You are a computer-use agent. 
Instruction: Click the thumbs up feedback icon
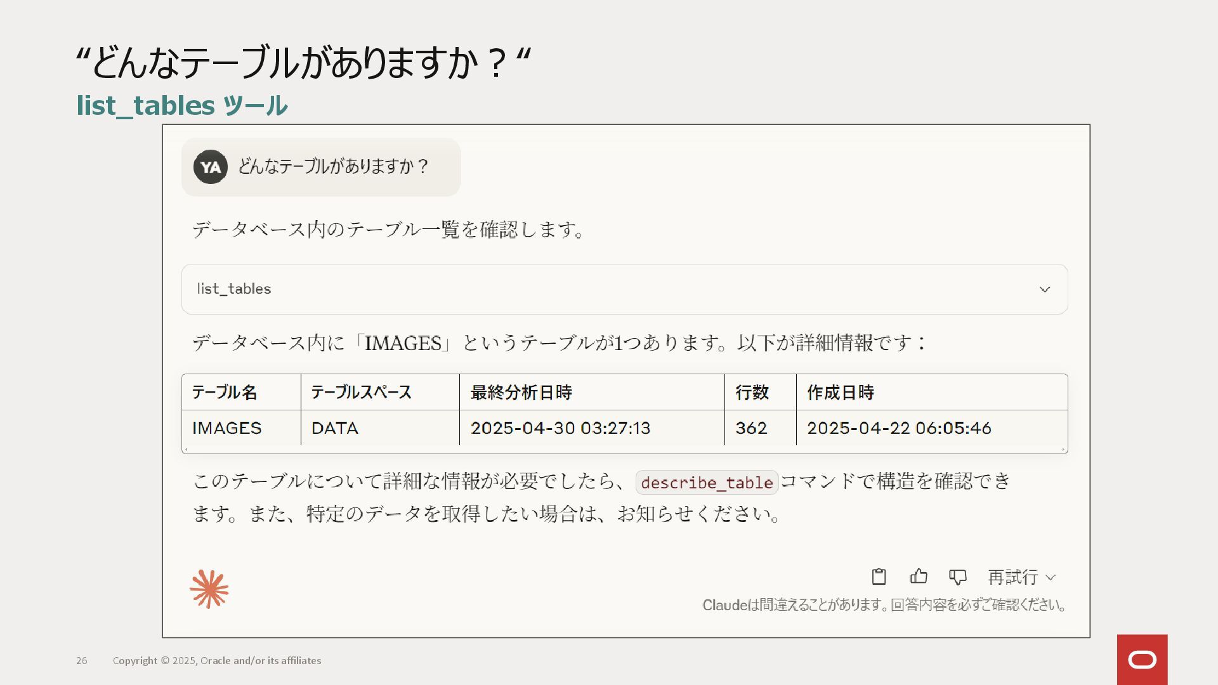[918, 577]
